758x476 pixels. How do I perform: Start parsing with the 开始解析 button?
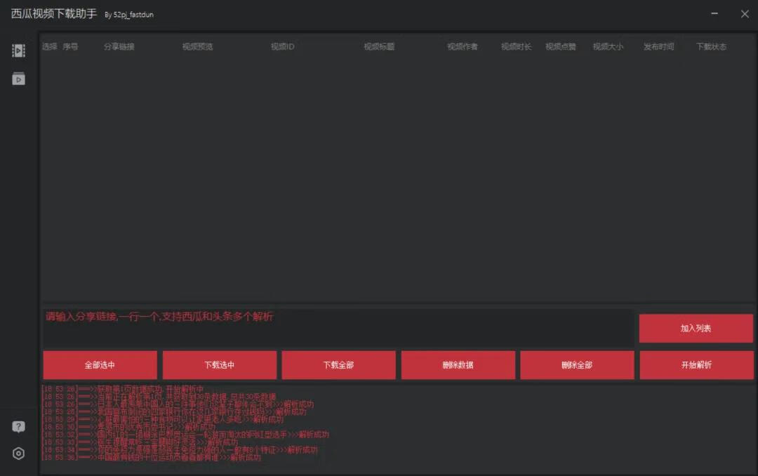pos(696,365)
